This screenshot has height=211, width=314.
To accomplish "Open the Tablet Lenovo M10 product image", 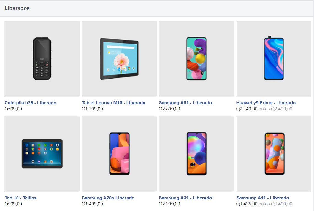I will pos(119,59).
